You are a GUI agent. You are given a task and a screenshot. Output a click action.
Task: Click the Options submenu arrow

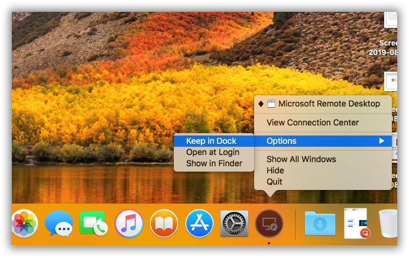pos(382,141)
